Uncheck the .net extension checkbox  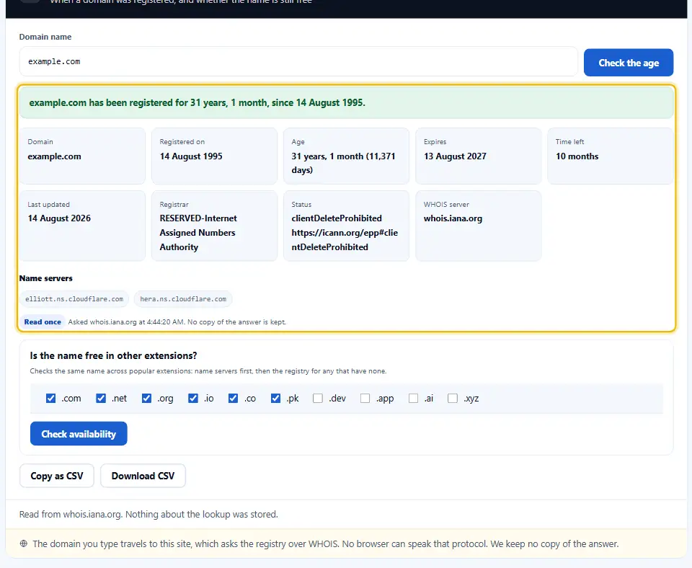point(101,398)
